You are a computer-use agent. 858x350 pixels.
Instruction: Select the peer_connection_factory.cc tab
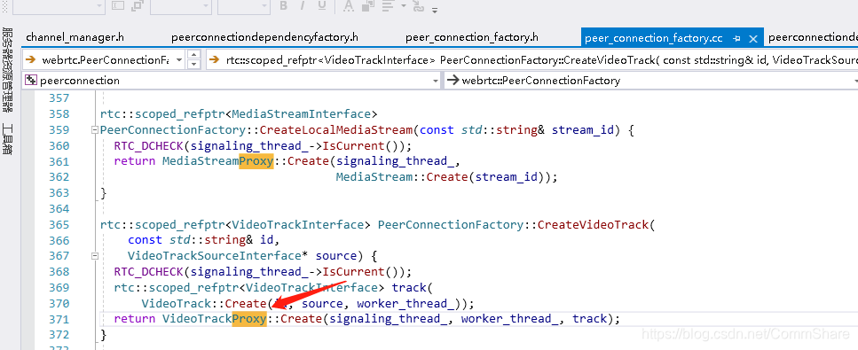pyautogui.click(x=653, y=38)
